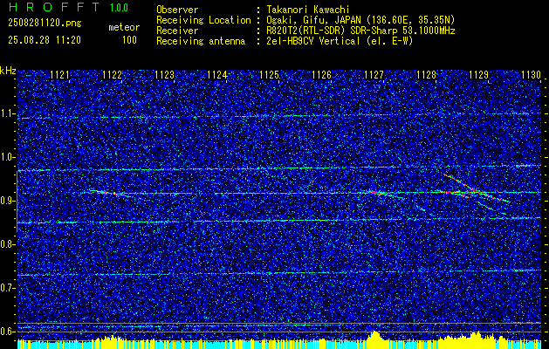Click the observer name Takanori Kawachi
Viewport: 549px width, 349px height.
308,10
